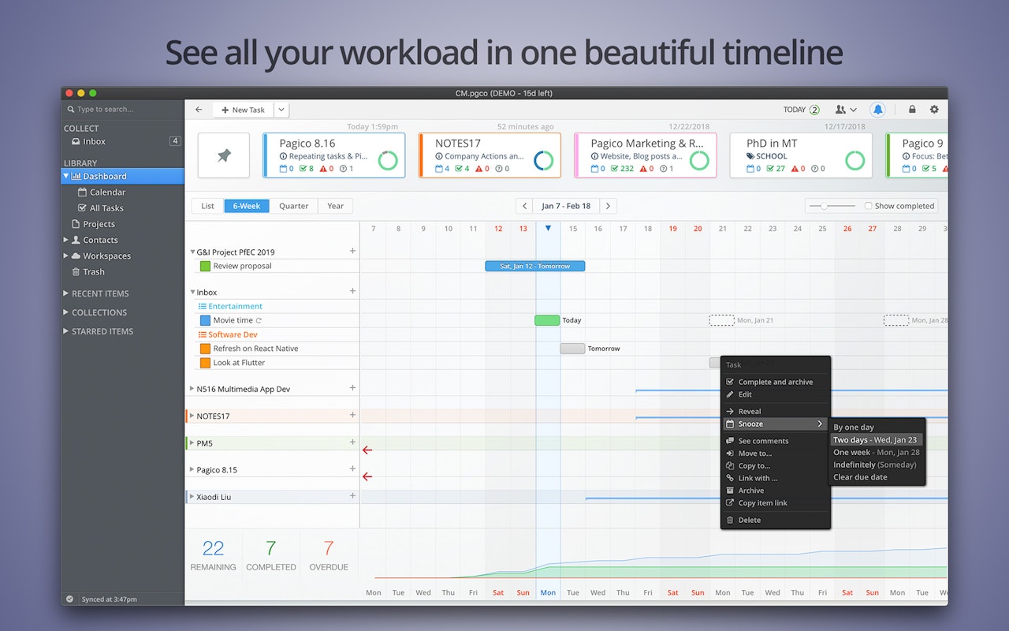Image resolution: width=1009 pixels, height=631 pixels.
Task: Adjust timeline zoom slider
Action: click(824, 206)
